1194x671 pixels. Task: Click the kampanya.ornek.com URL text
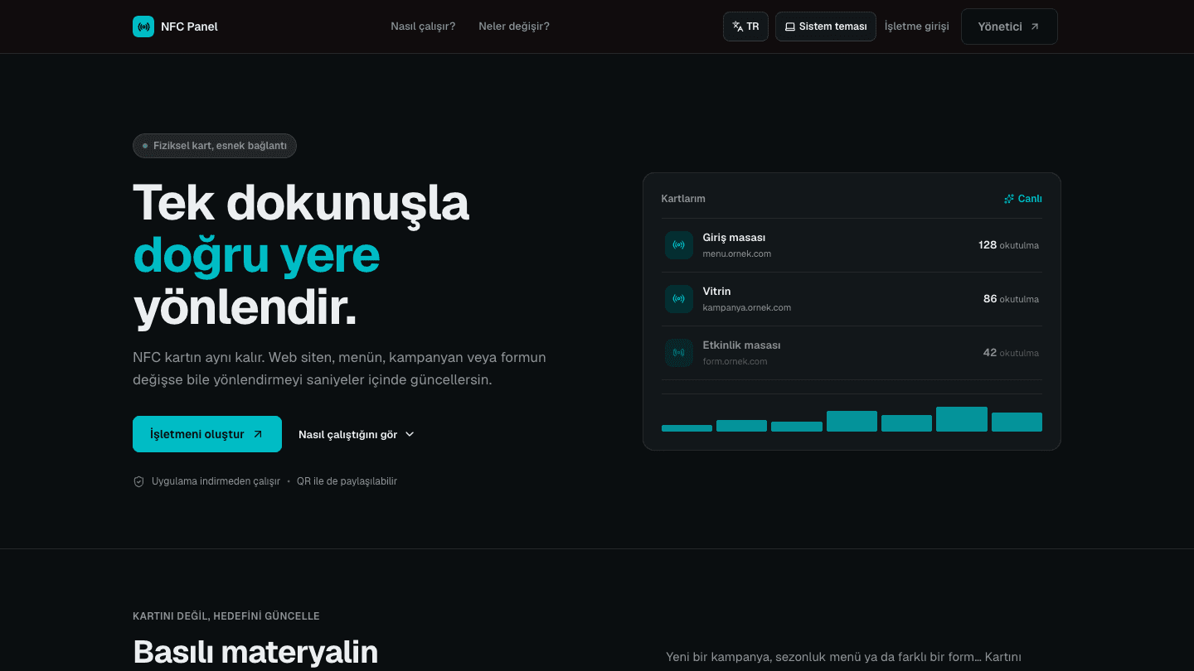click(747, 307)
